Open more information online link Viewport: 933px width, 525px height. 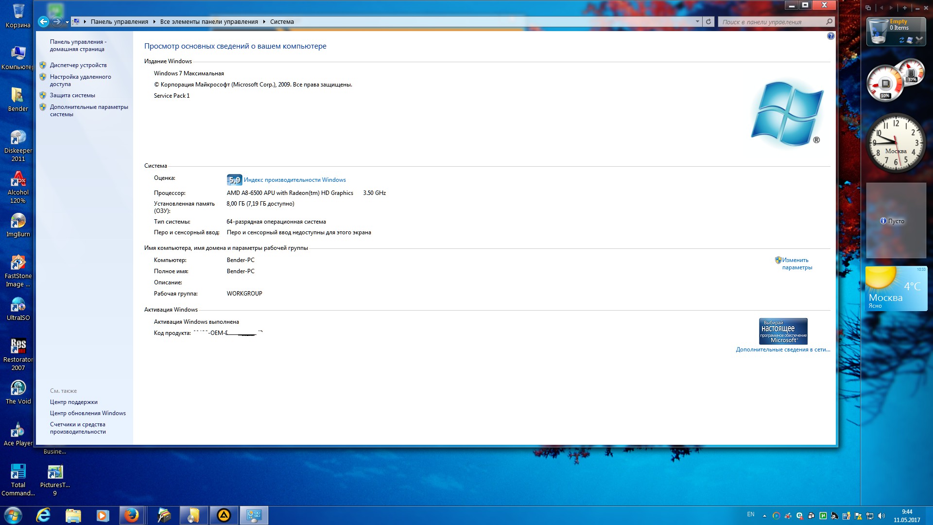(783, 350)
